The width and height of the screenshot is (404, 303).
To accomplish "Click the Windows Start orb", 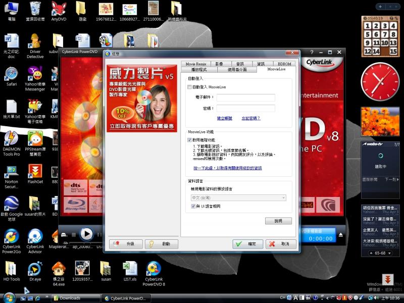I will [x=9, y=297].
